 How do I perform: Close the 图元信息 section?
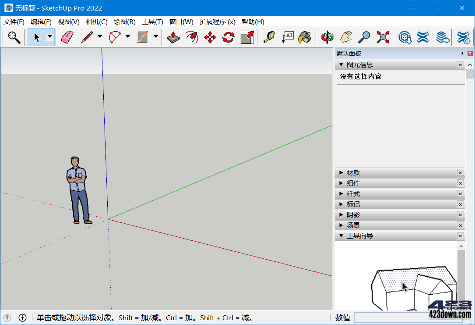461,64
